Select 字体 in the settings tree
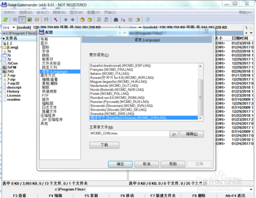Screen dimensions: 256x198 tap(46, 51)
